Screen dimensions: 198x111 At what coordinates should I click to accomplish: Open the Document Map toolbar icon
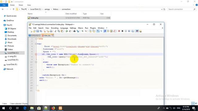pyautogui.click(x=111, y=31)
